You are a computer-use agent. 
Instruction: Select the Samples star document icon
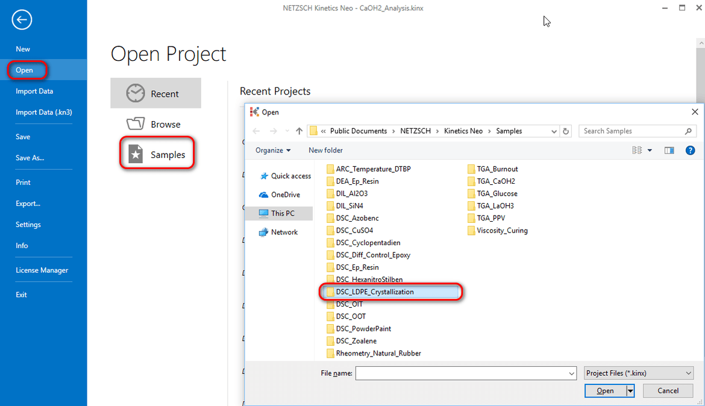[136, 154]
